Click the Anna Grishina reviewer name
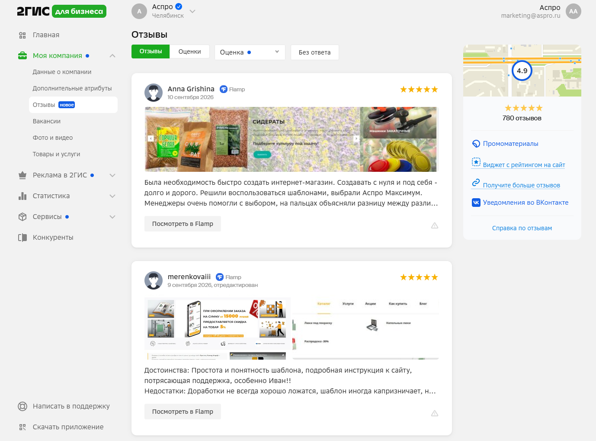The image size is (596, 441). 191,89
